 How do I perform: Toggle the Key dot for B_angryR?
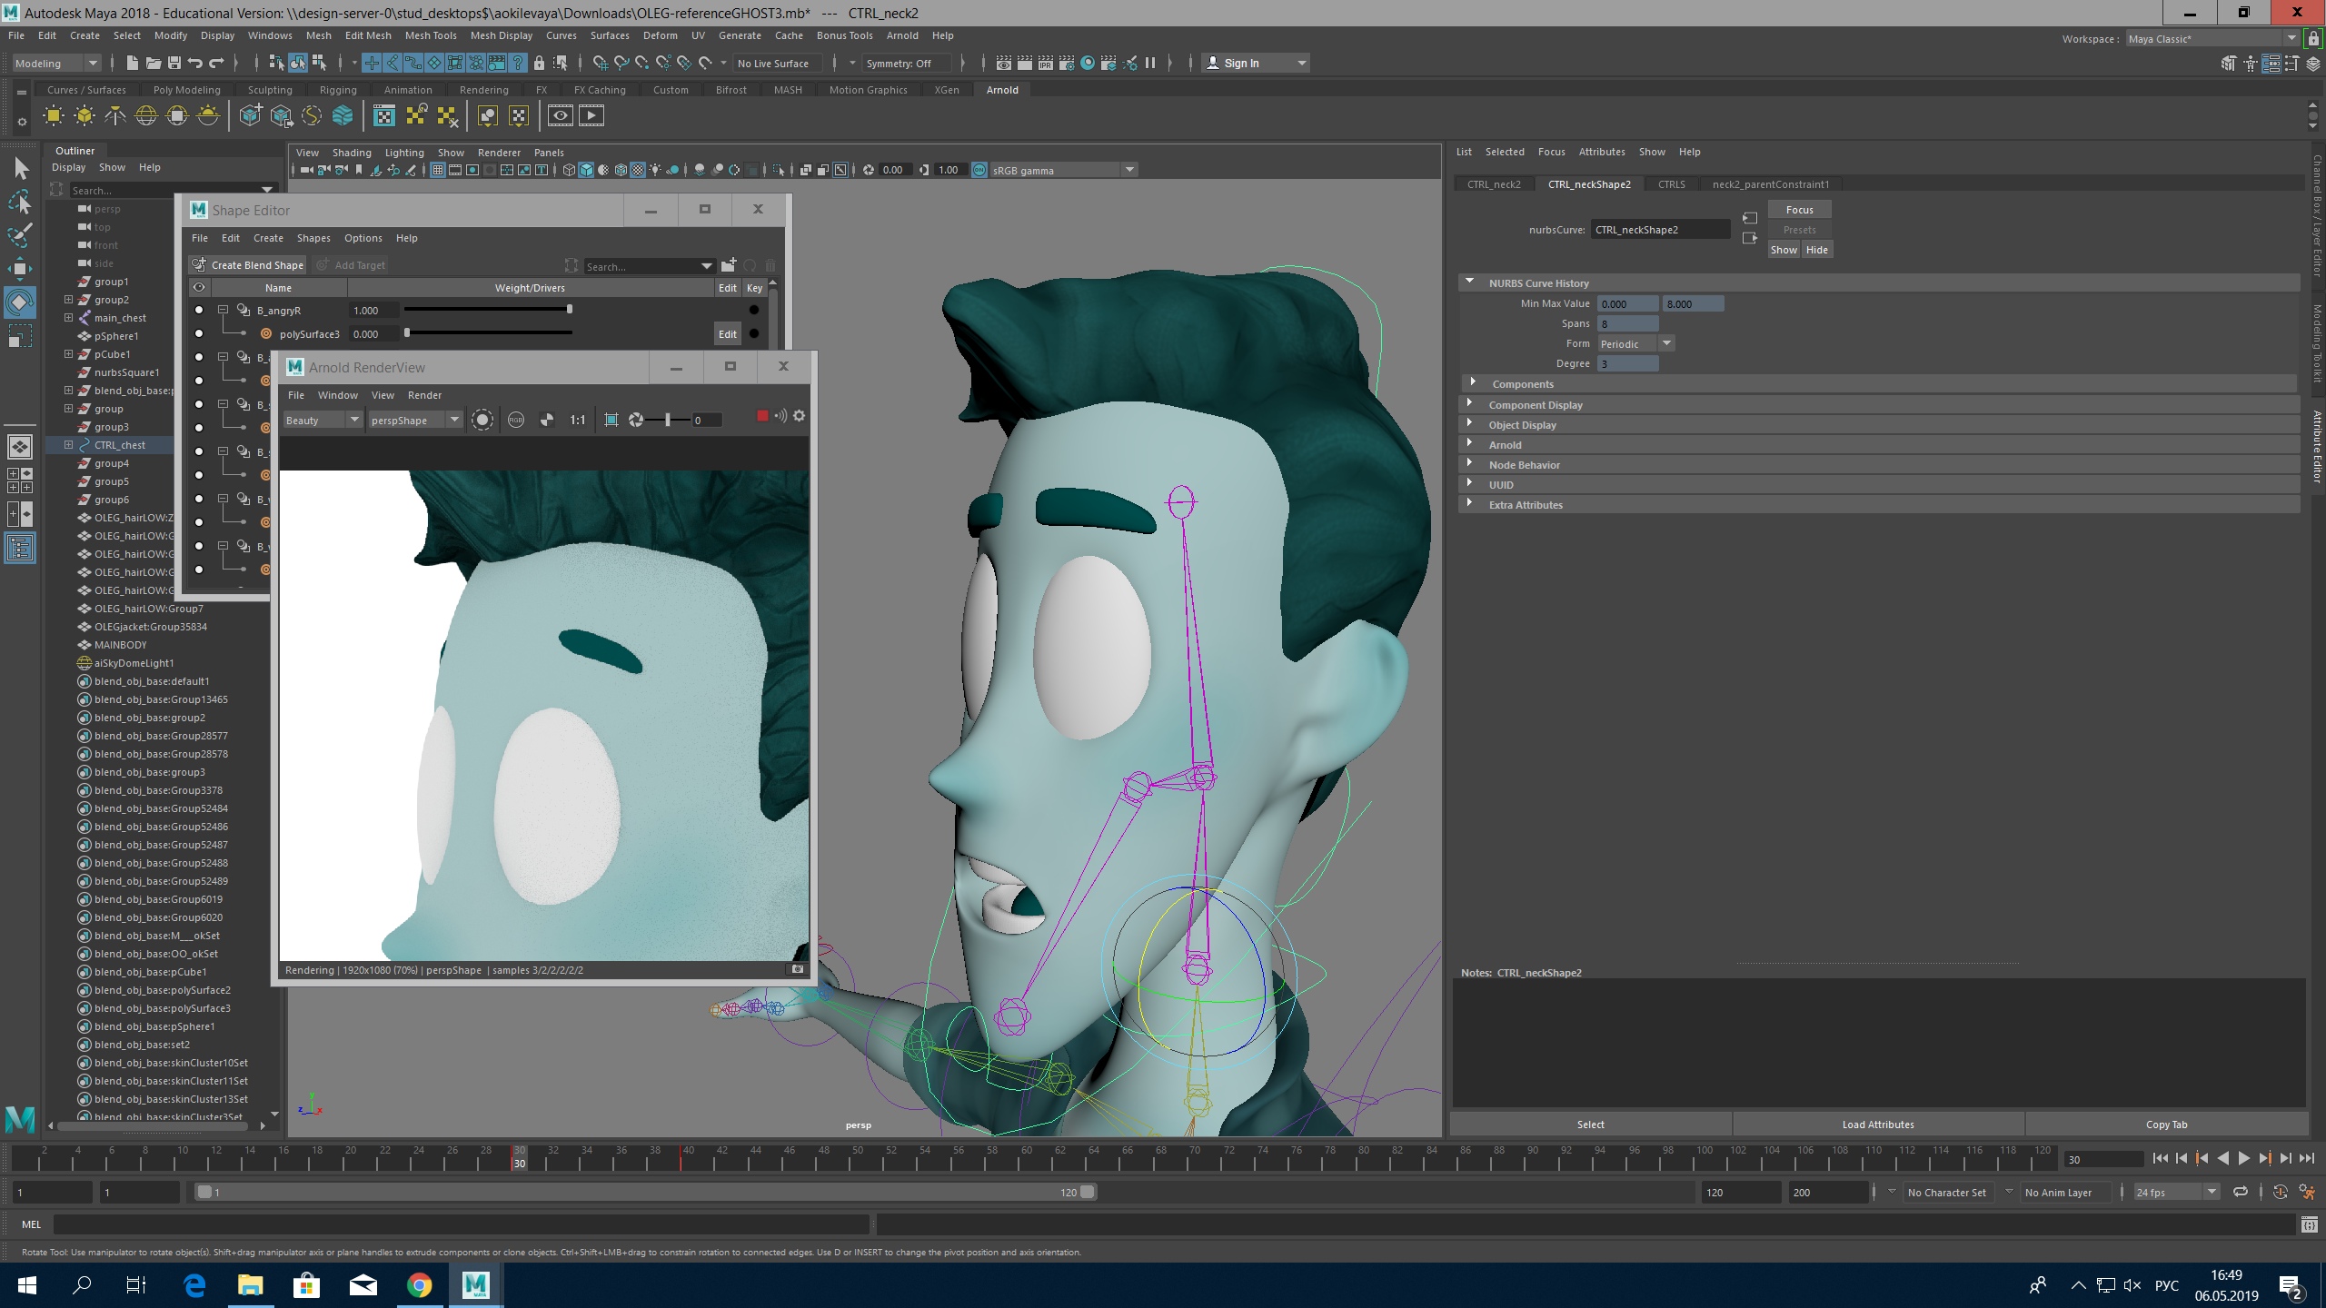pos(753,310)
